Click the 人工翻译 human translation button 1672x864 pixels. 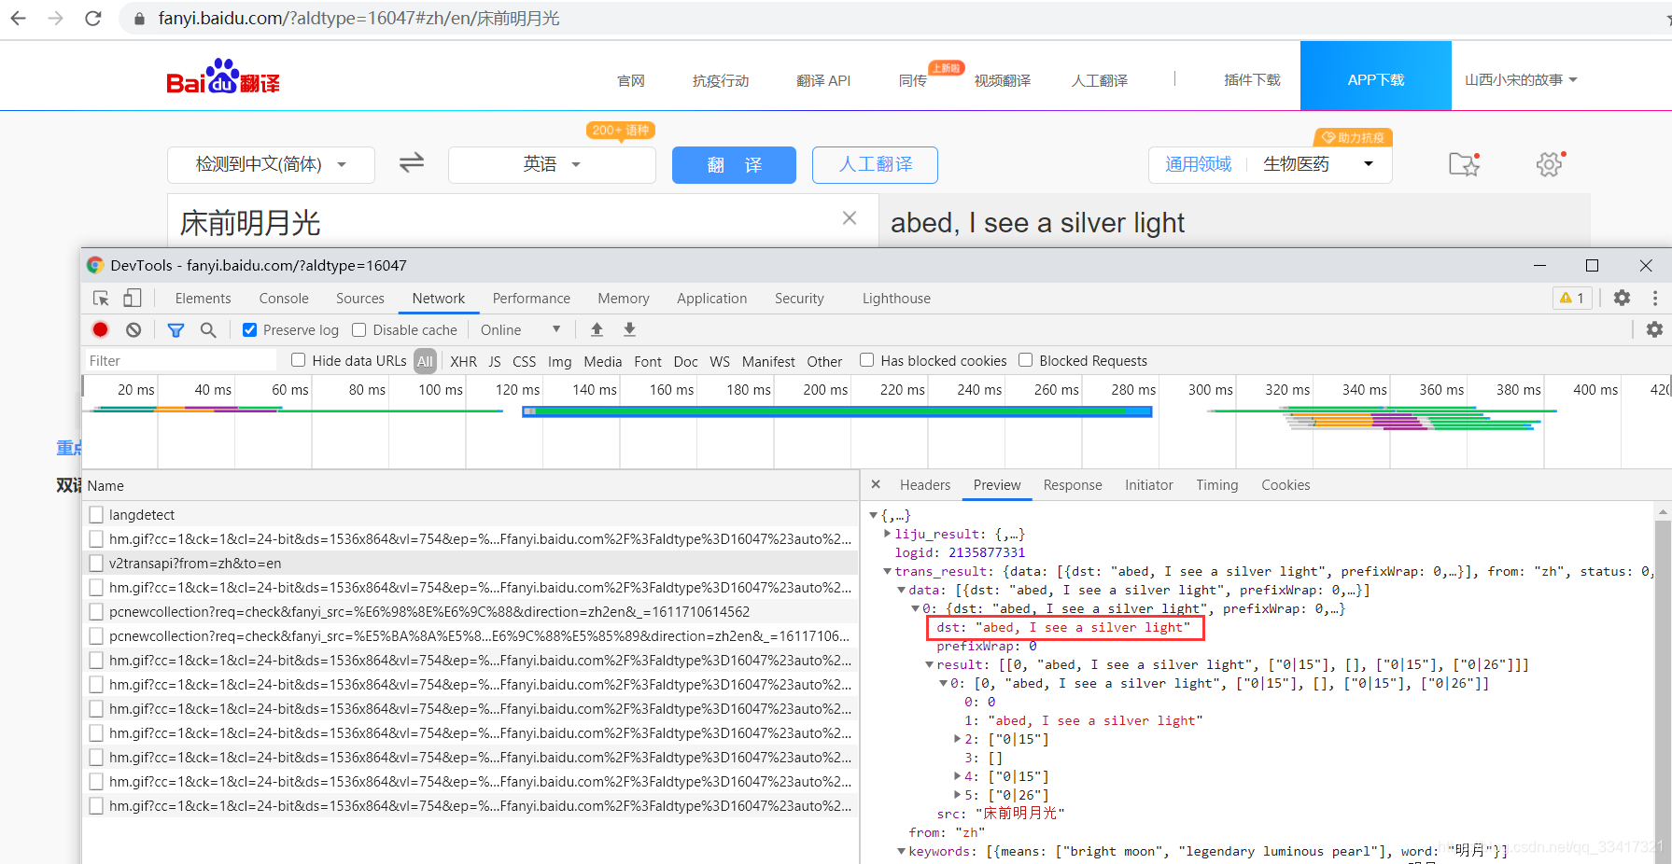pyautogui.click(x=875, y=165)
